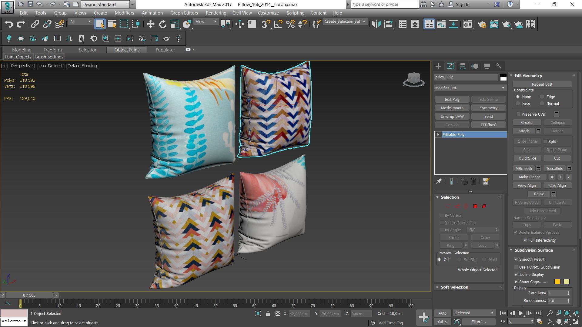Click the orange Show Cage color swatch
582x327 pixels.
[557, 282]
